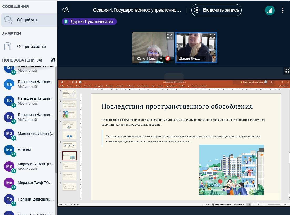The height and width of the screenshot is (215, 290).
Task: Click the Дарья Лукашевская talking indicator
Action: coord(89,22)
